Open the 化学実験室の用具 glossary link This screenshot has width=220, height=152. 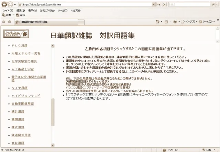(24, 61)
